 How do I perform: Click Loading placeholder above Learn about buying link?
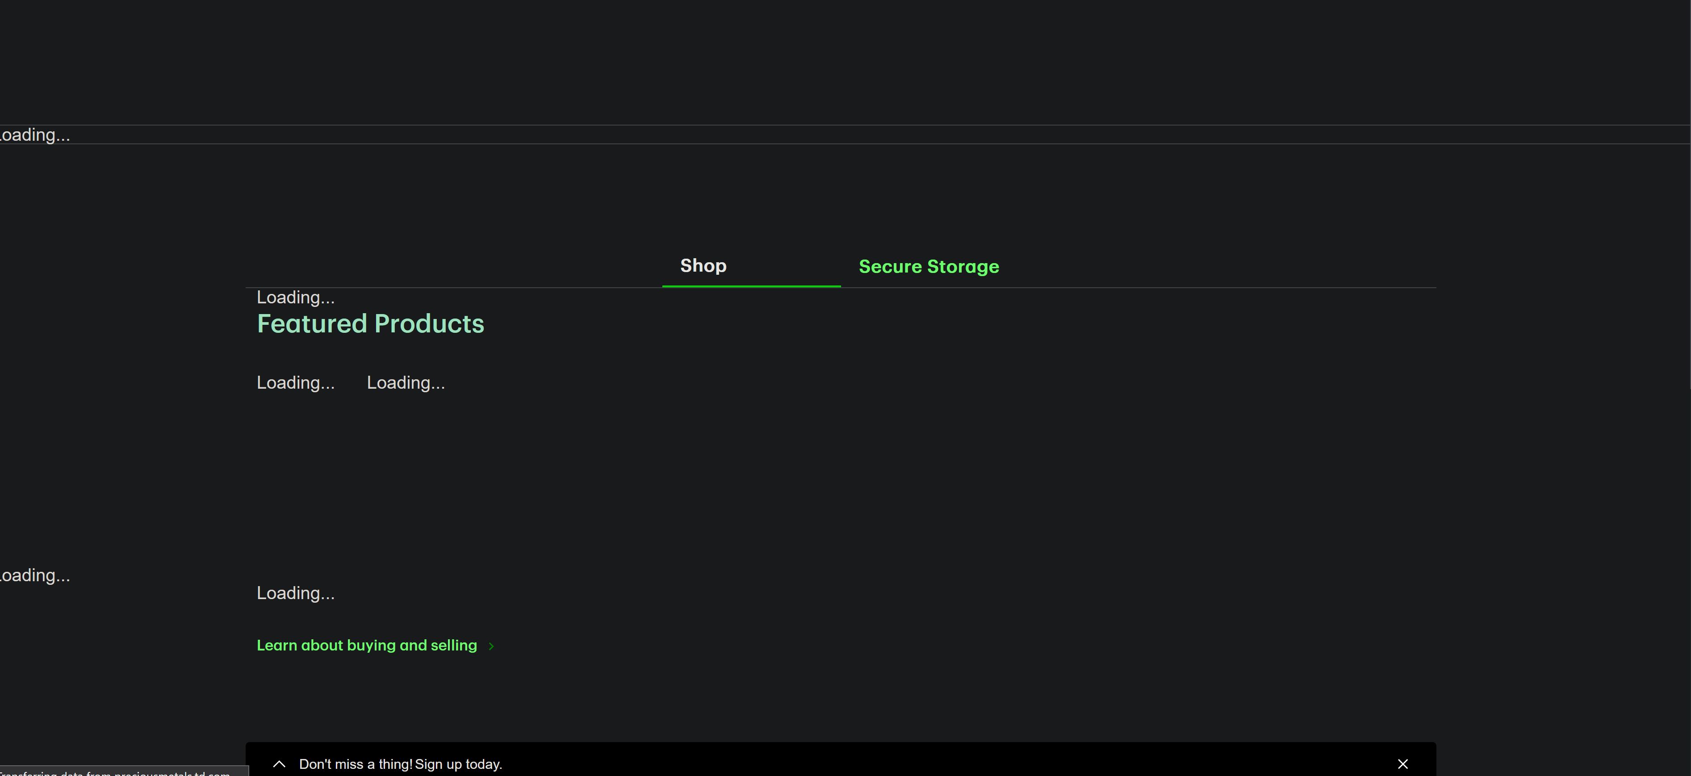coord(295,593)
